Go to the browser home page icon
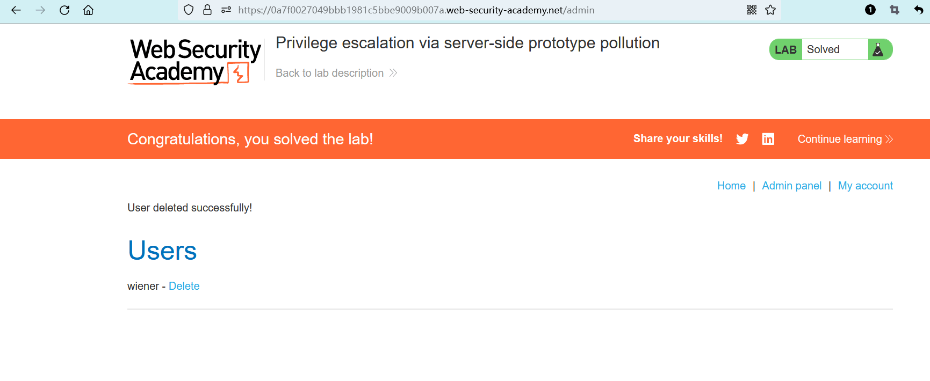The image size is (930, 381). (x=89, y=10)
